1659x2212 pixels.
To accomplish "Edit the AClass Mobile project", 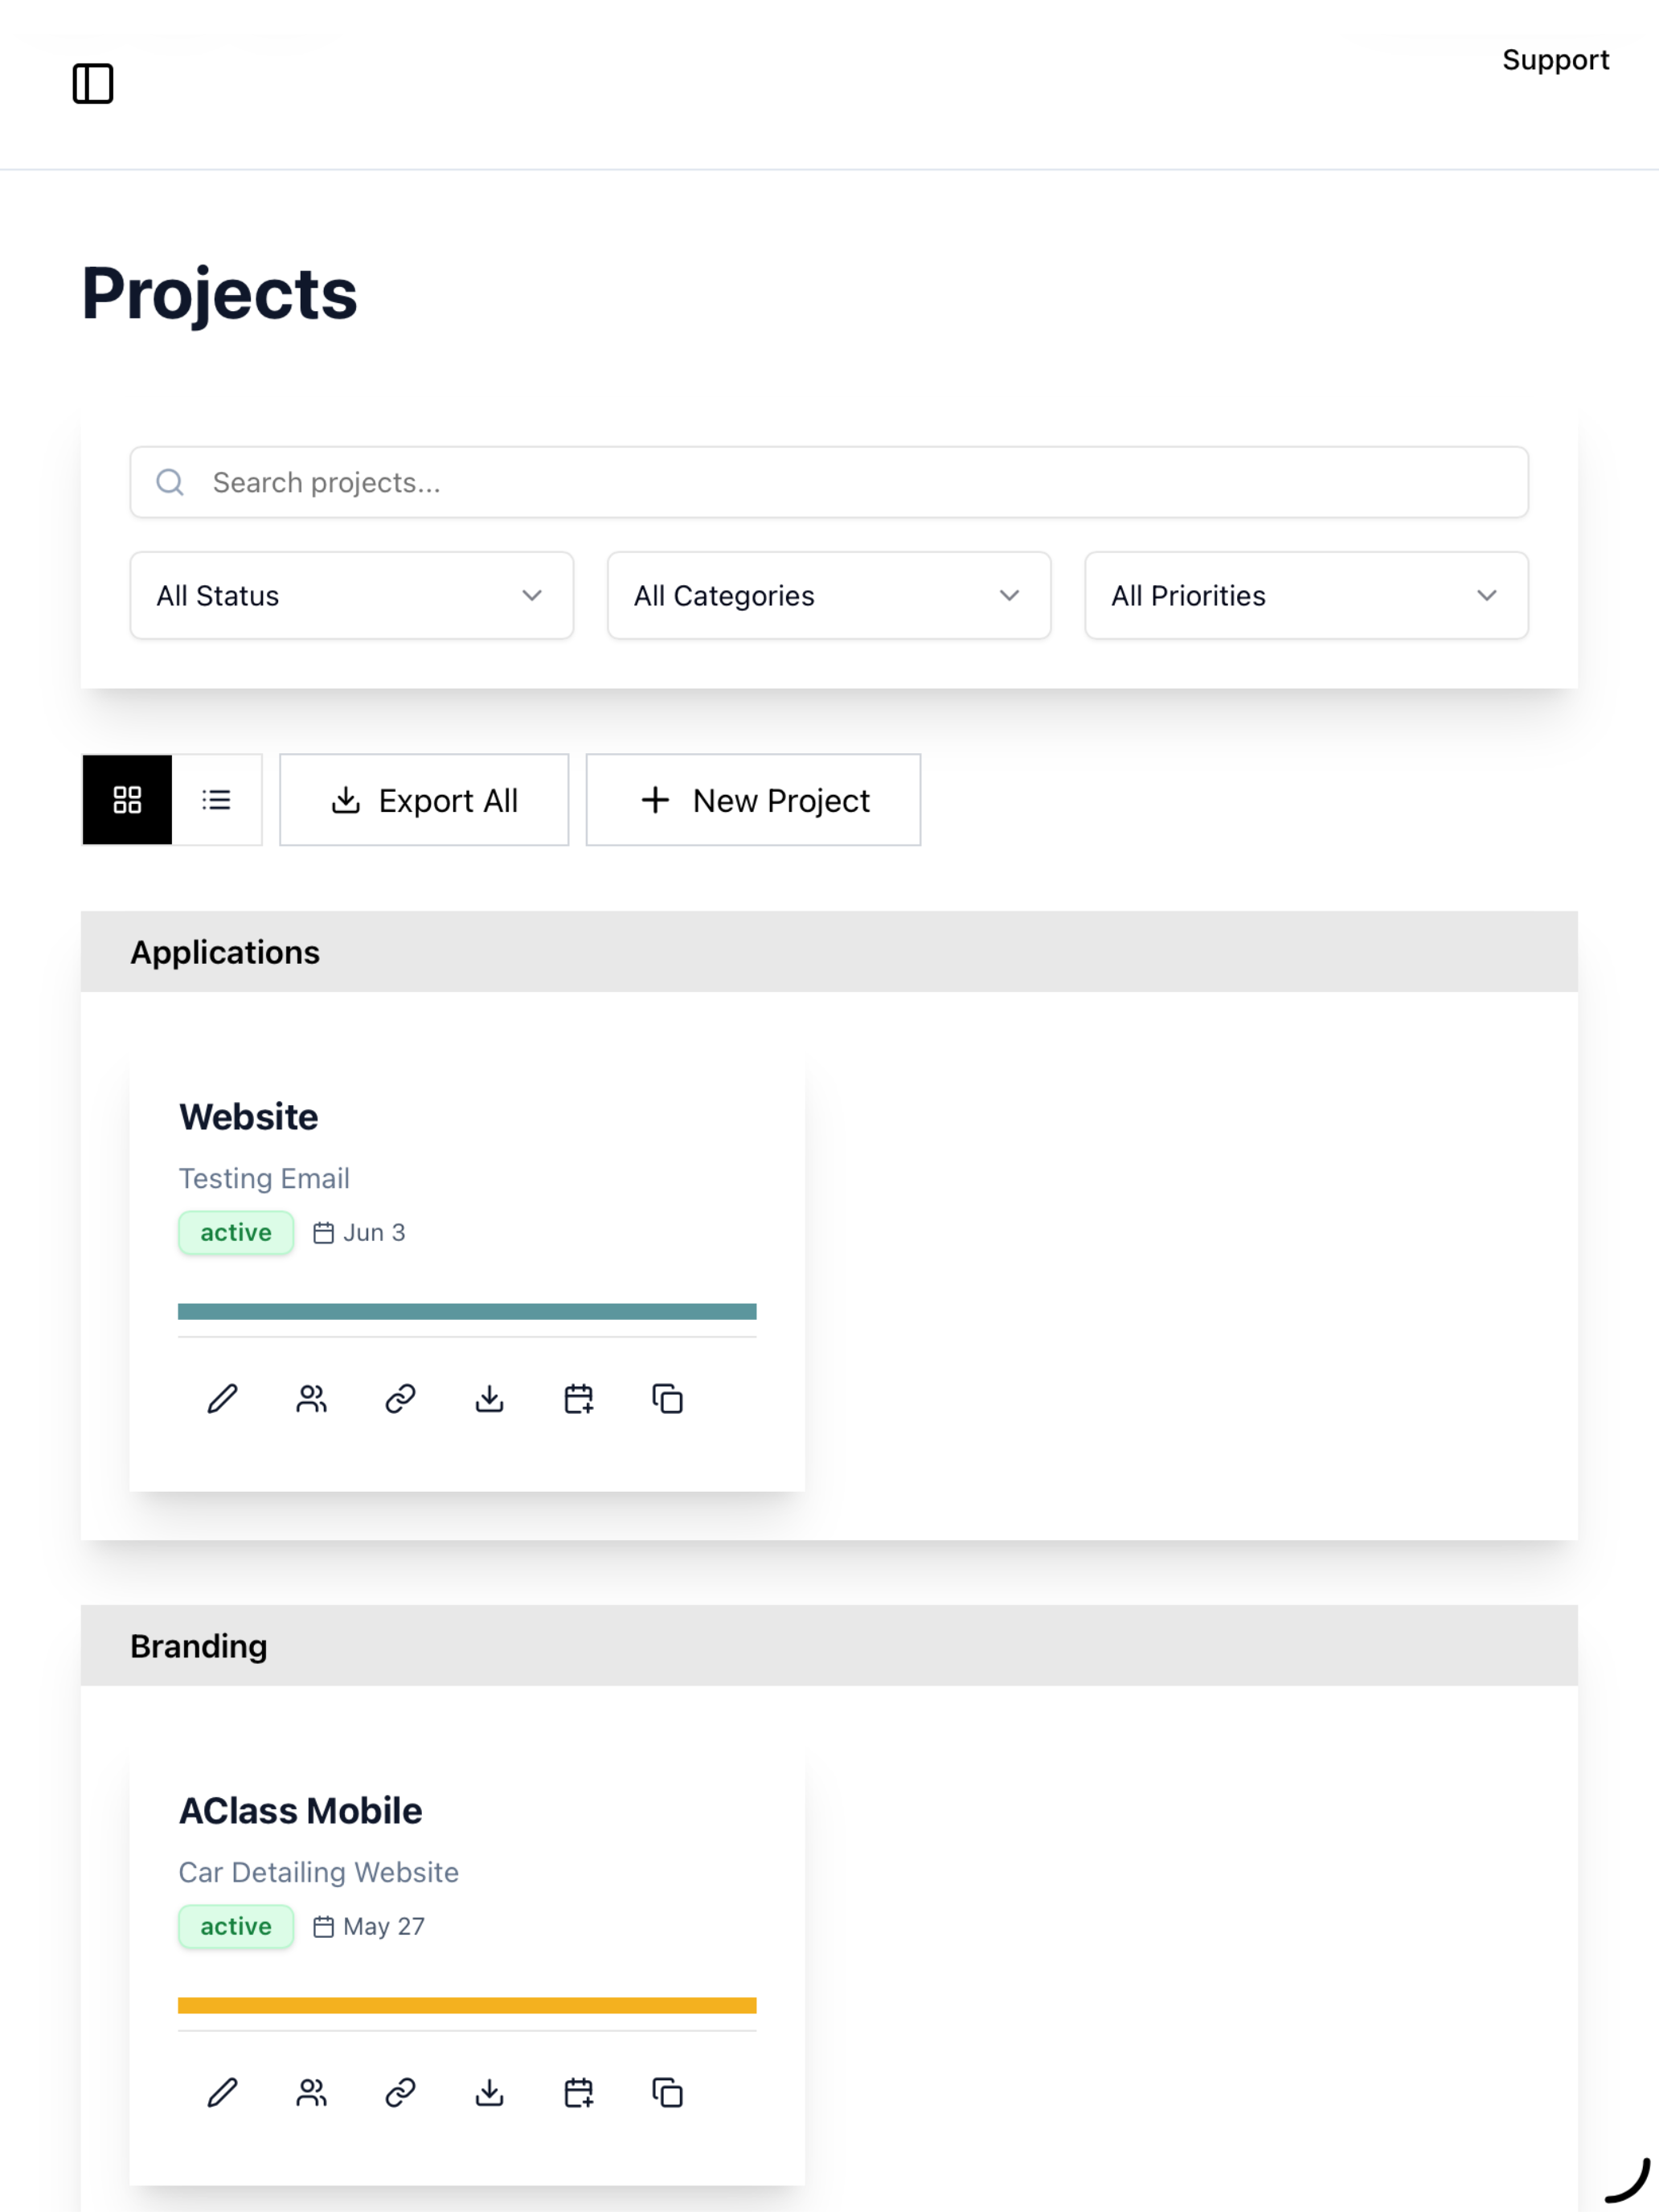I will click(x=222, y=2092).
